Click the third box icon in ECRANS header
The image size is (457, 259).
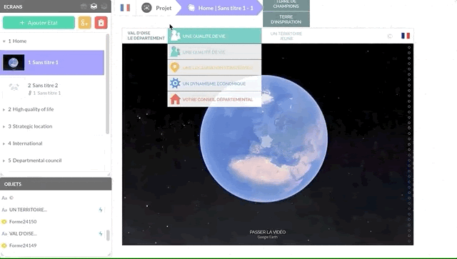coord(104,6)
